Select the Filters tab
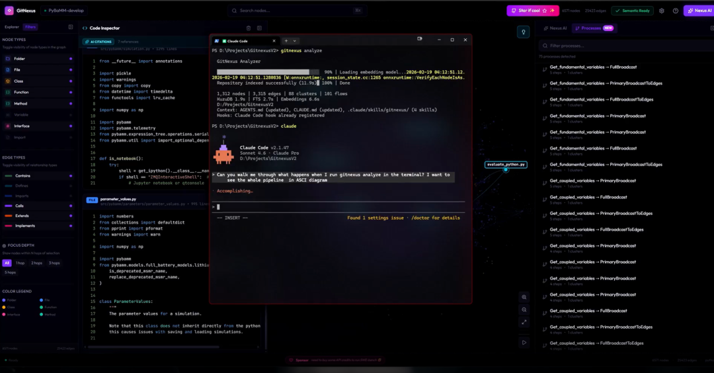 pos(30,27)
